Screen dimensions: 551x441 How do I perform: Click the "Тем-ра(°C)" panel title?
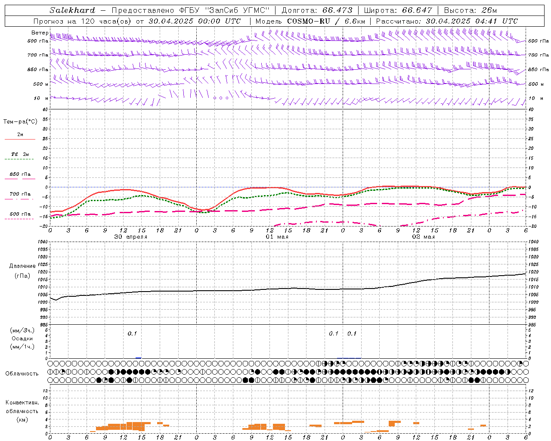[20, 122]
